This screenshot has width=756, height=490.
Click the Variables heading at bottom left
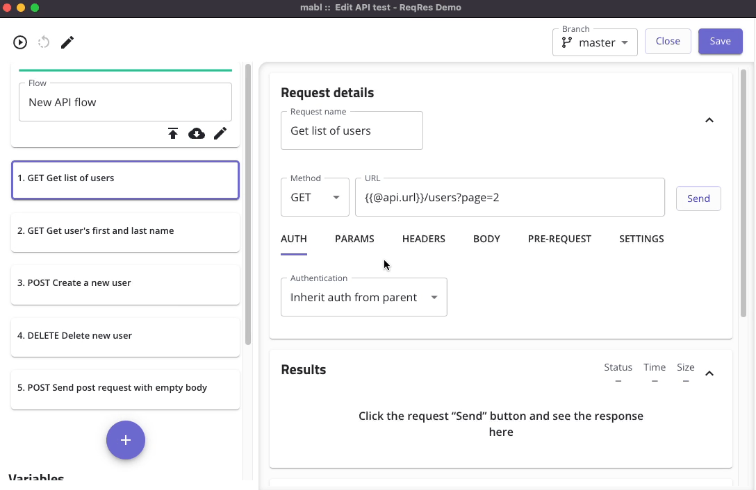coord(36,477)
